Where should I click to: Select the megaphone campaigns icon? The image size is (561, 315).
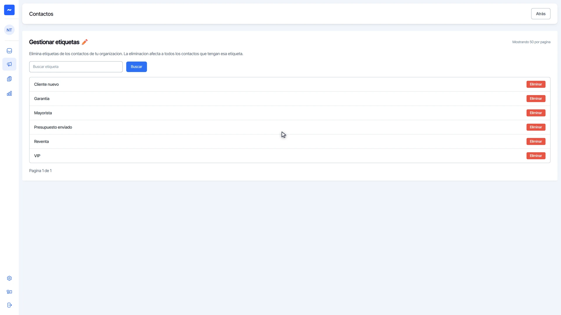(x=9, y=64)
